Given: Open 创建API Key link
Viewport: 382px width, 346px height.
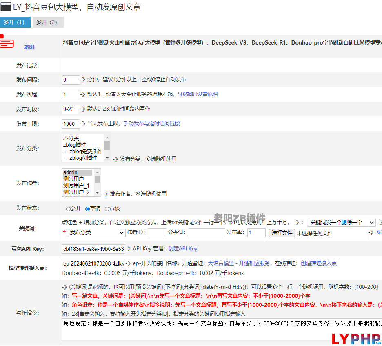Looking at the screenshot, I should pos(183,249).
